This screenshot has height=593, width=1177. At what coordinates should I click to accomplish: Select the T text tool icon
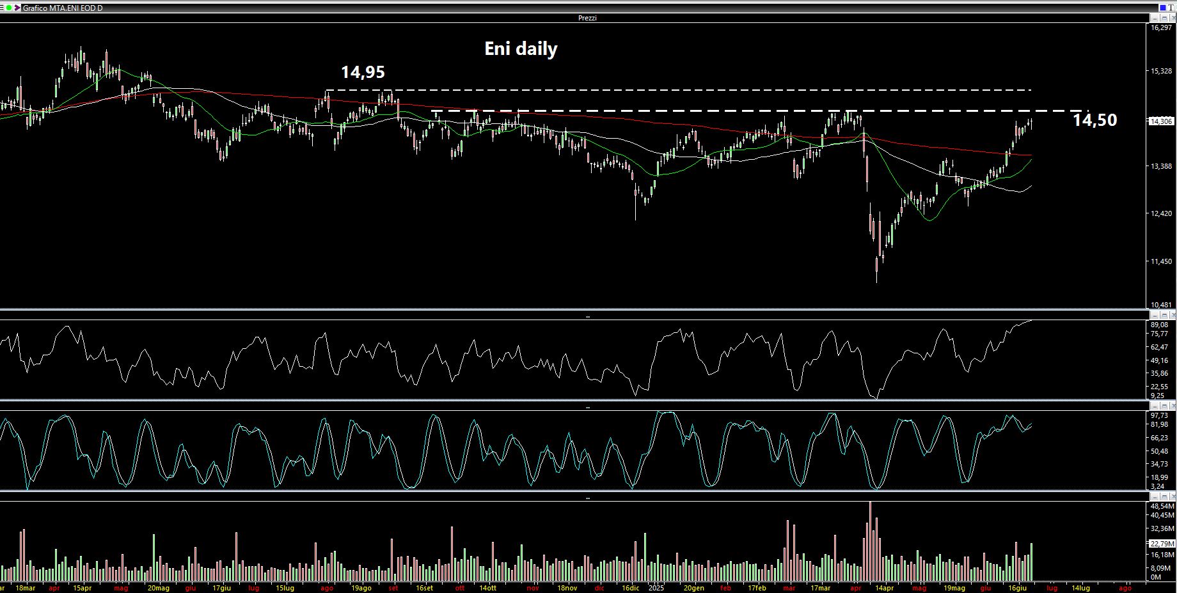pos(1171,8)
